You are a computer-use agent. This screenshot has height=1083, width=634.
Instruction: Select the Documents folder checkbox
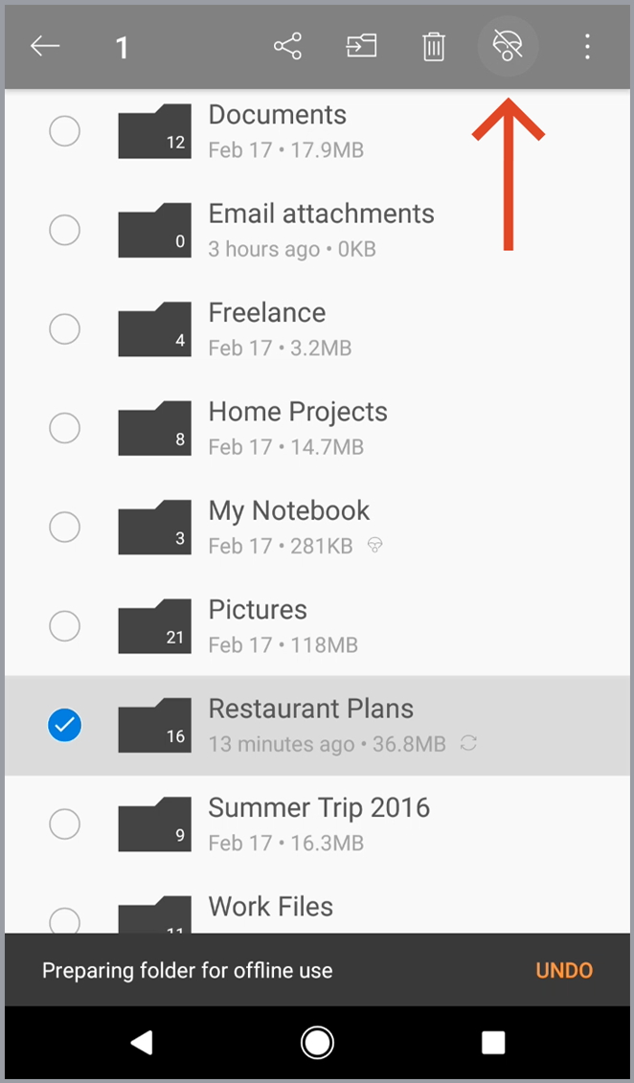pyautogui.click(x=64, y=130)
